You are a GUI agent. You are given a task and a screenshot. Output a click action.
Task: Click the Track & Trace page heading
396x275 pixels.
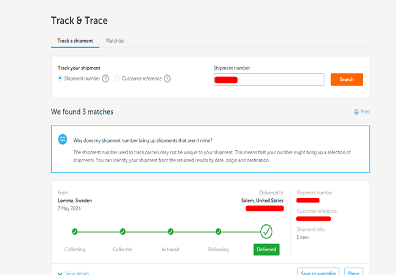pos(79,21)
